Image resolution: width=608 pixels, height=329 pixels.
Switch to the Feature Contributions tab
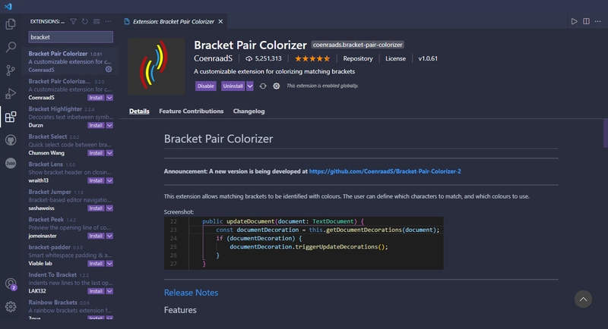192,111
